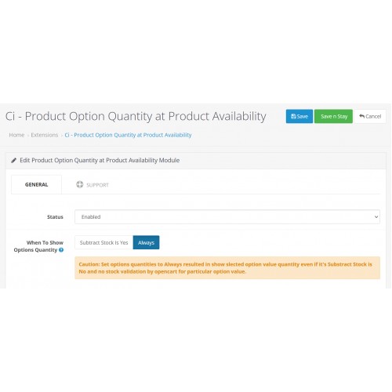Go to Home breadcrumb link
Screen dimensions: 392x392
(16, 135)
